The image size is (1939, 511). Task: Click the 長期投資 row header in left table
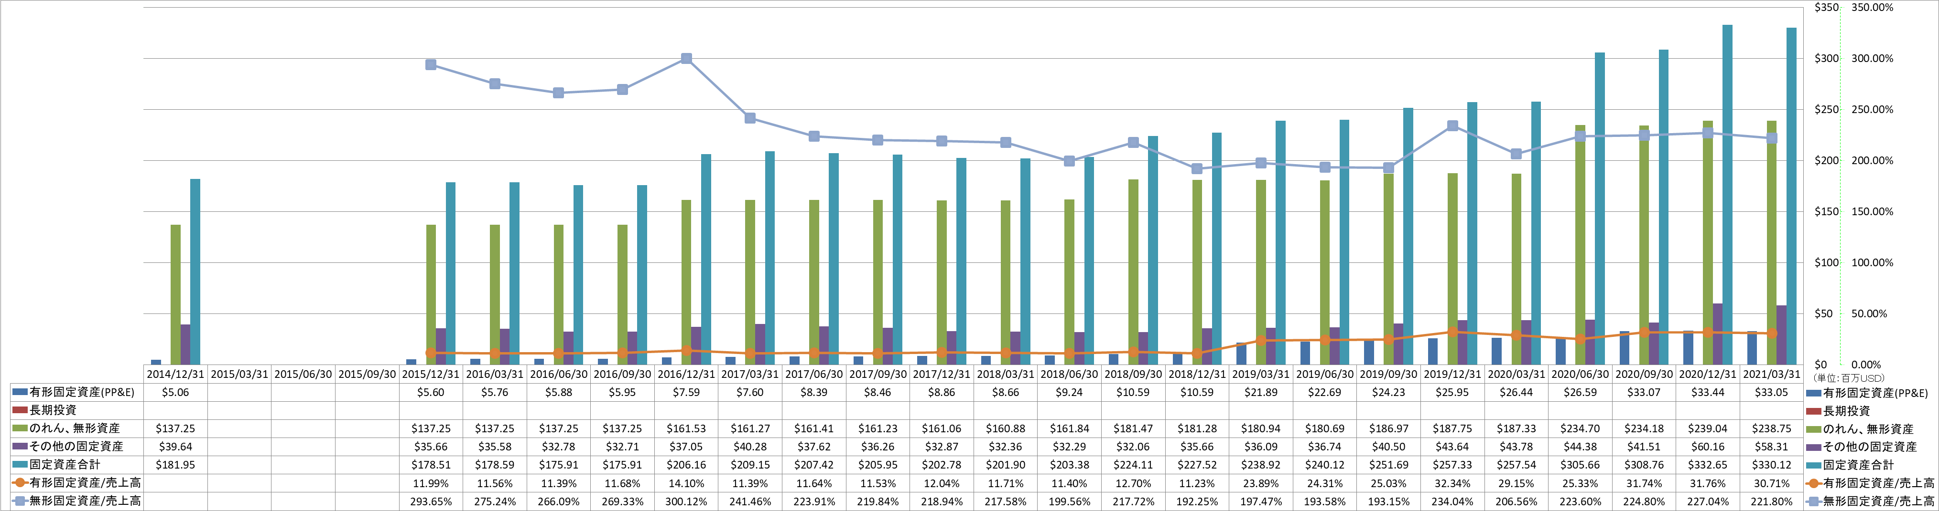[x=53, y=410]
